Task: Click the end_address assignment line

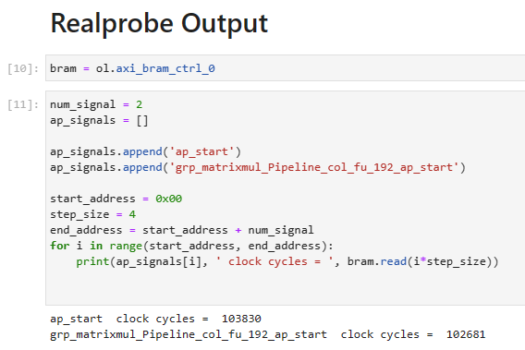Action: (182, 230)
